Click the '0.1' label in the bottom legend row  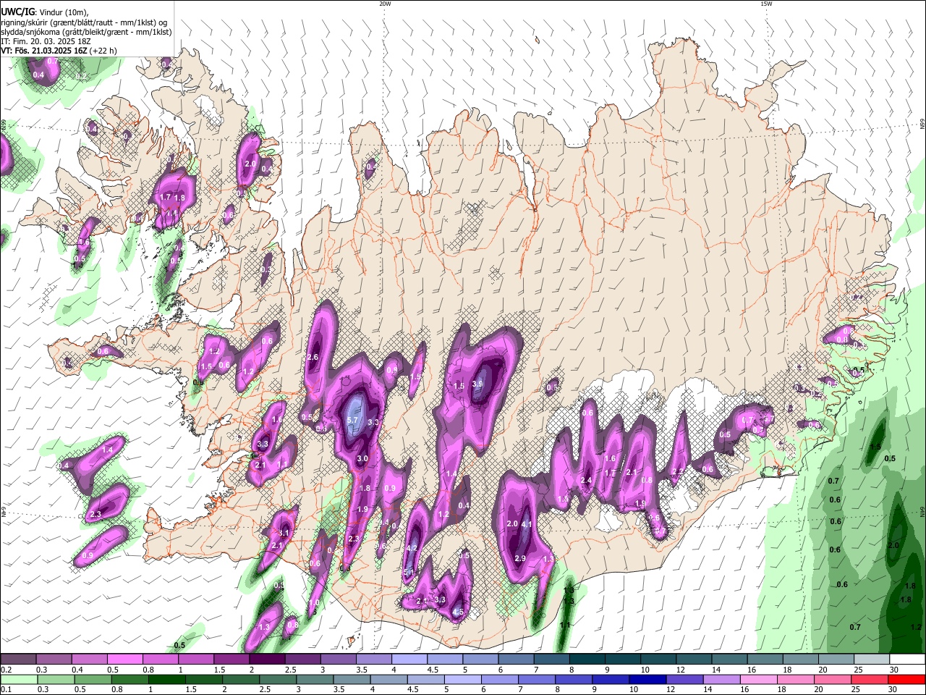click(6, 689)
